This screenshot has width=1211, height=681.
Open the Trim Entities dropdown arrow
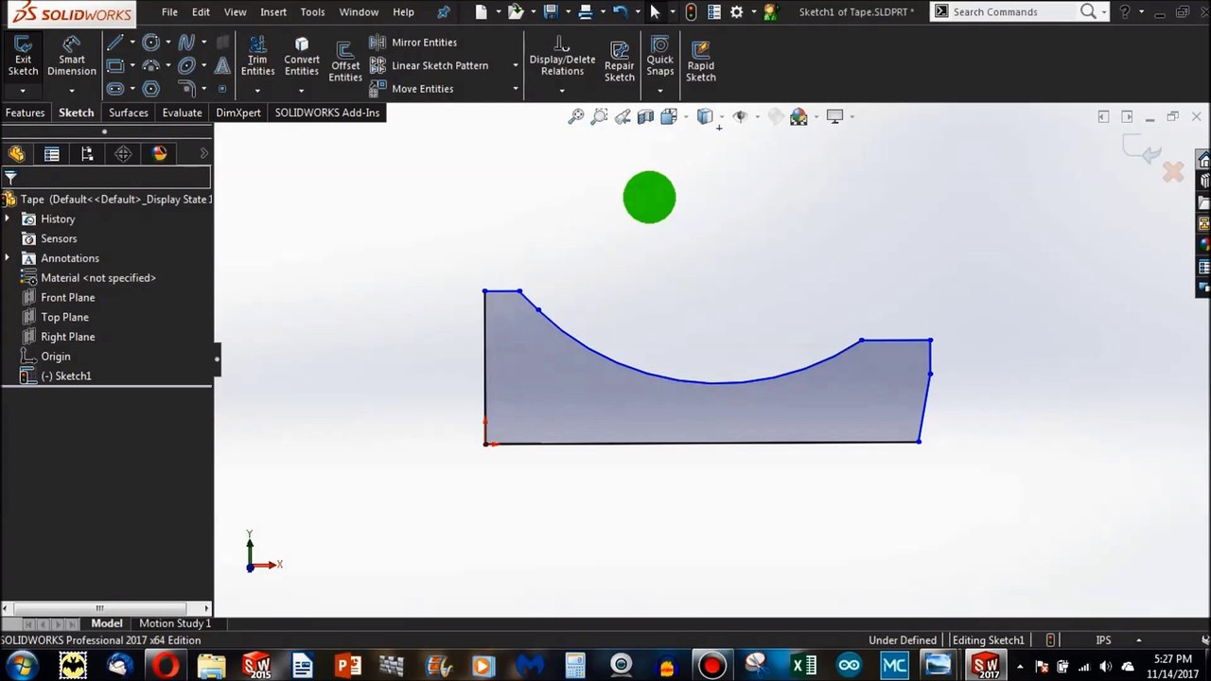(257, 91)
